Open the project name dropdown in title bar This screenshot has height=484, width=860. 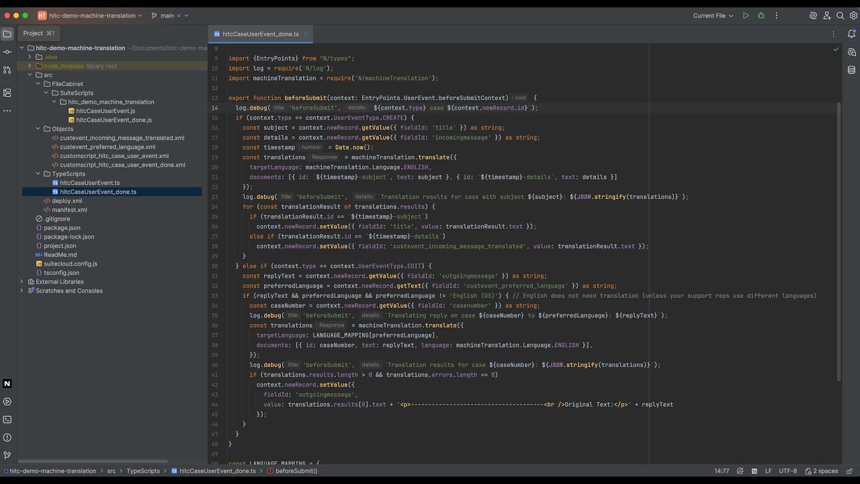[x=91, y=15]
